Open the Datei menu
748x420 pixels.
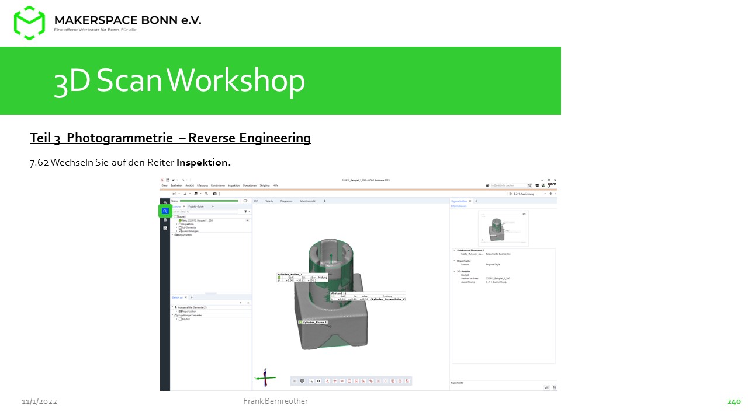[164, 185]
